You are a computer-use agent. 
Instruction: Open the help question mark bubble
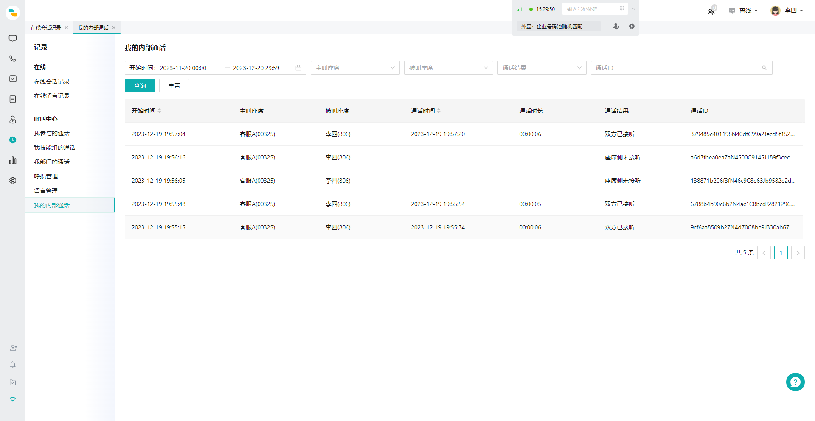[x=795, y=382]
